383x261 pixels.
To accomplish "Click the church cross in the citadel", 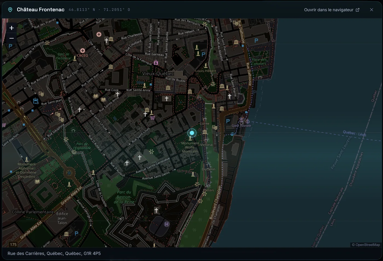I will click(x=156, y=210).
